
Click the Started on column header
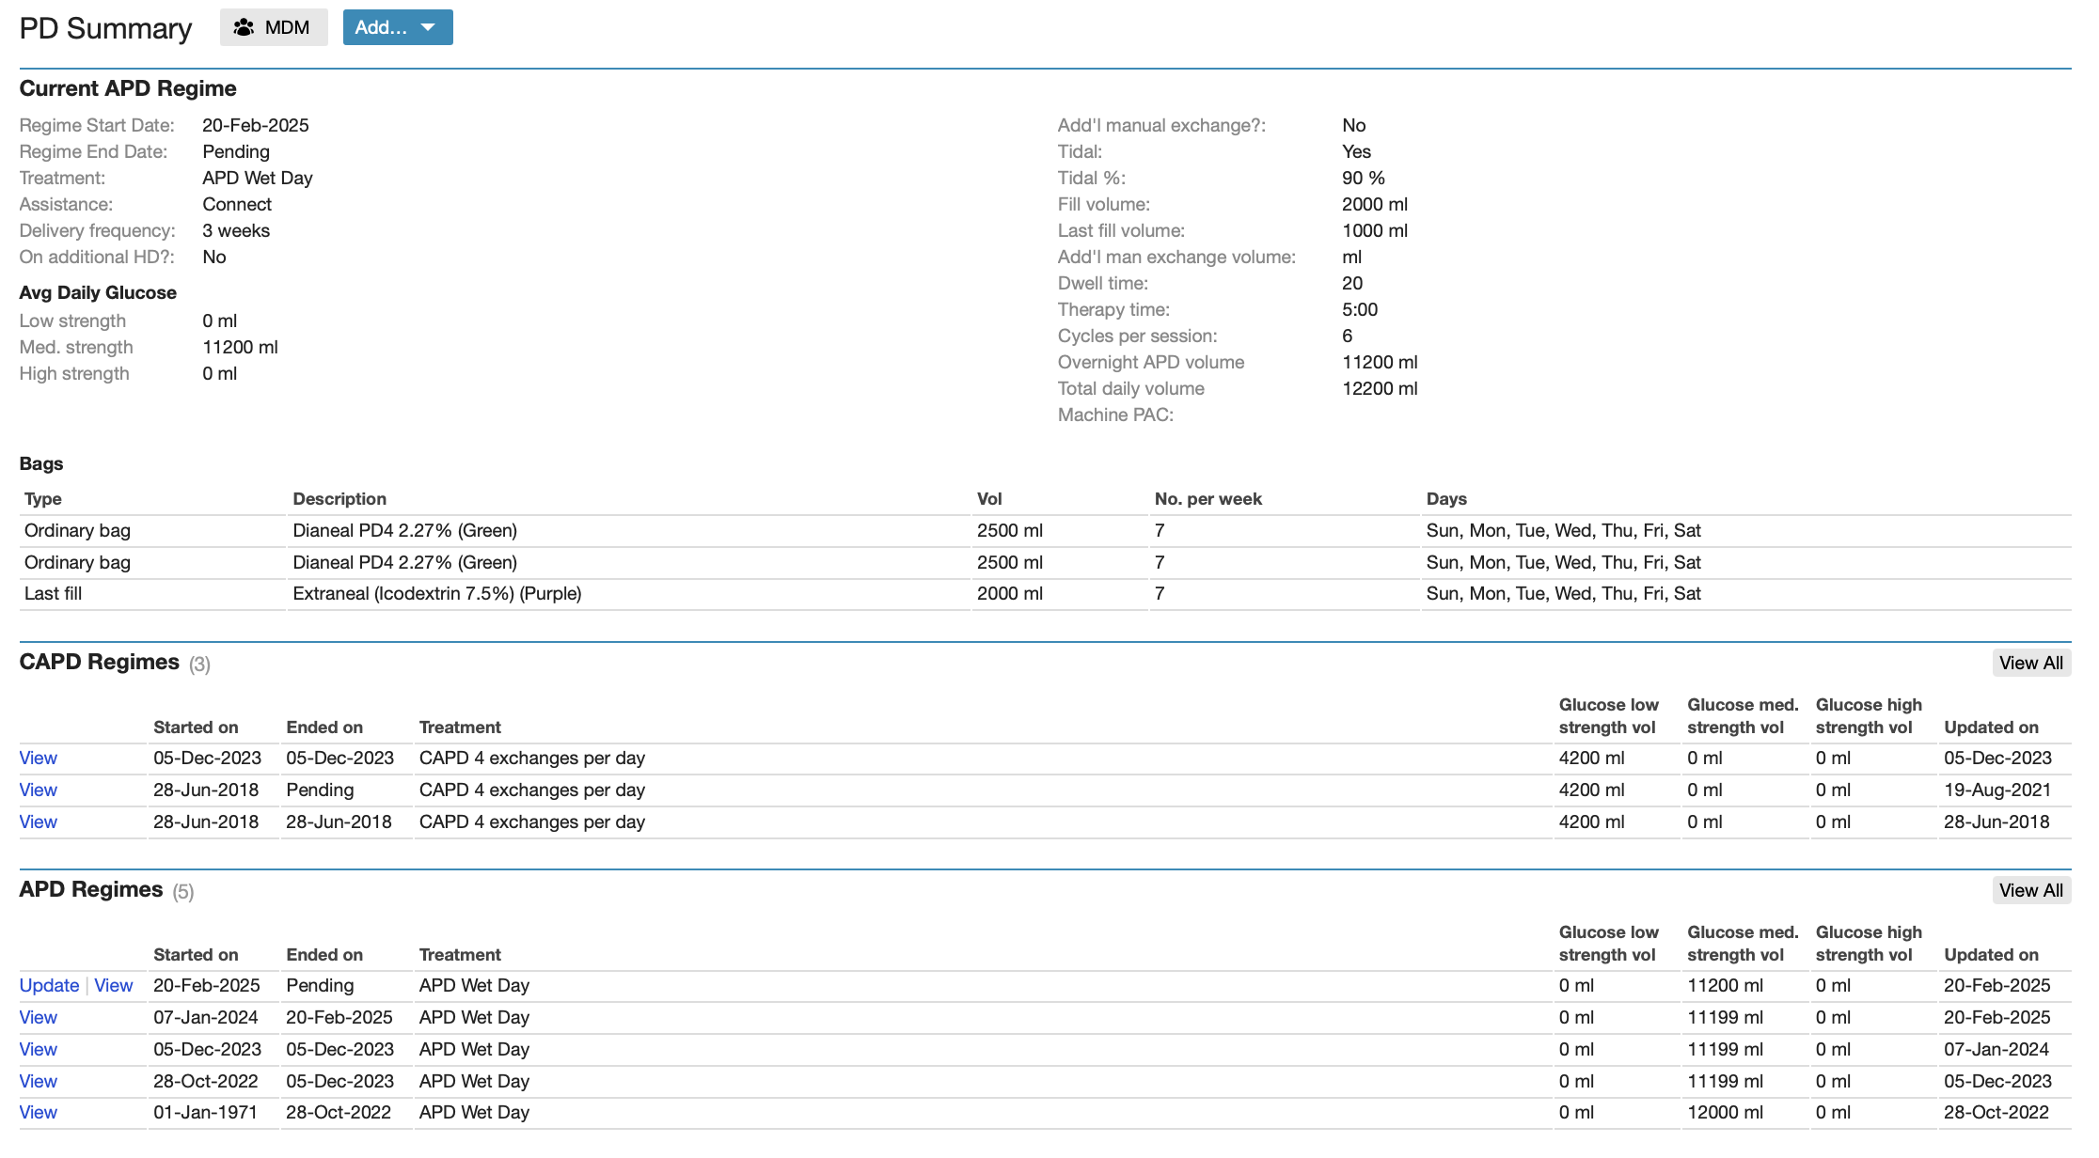point(196,727)
